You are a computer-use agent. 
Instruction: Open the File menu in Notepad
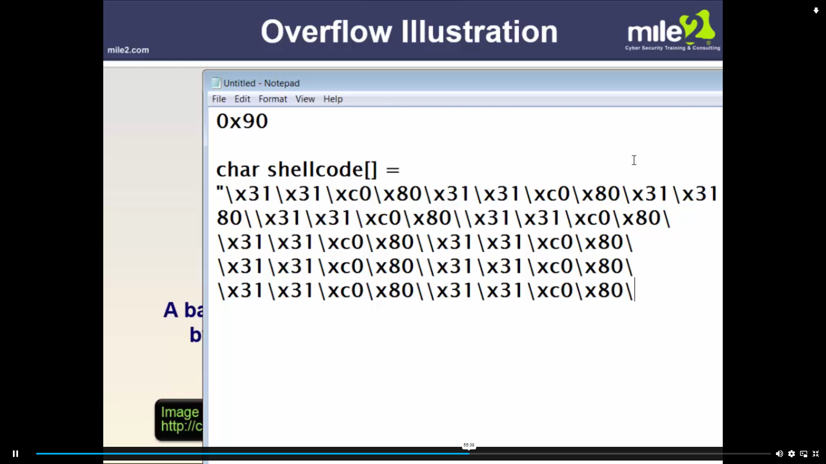pos(219,99)
